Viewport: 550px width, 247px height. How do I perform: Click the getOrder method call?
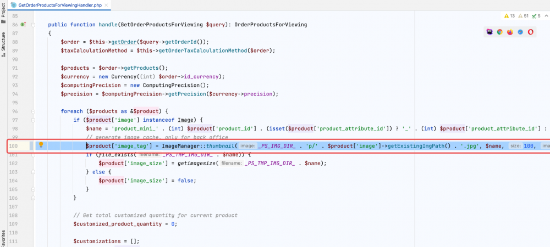click(124, 42)
